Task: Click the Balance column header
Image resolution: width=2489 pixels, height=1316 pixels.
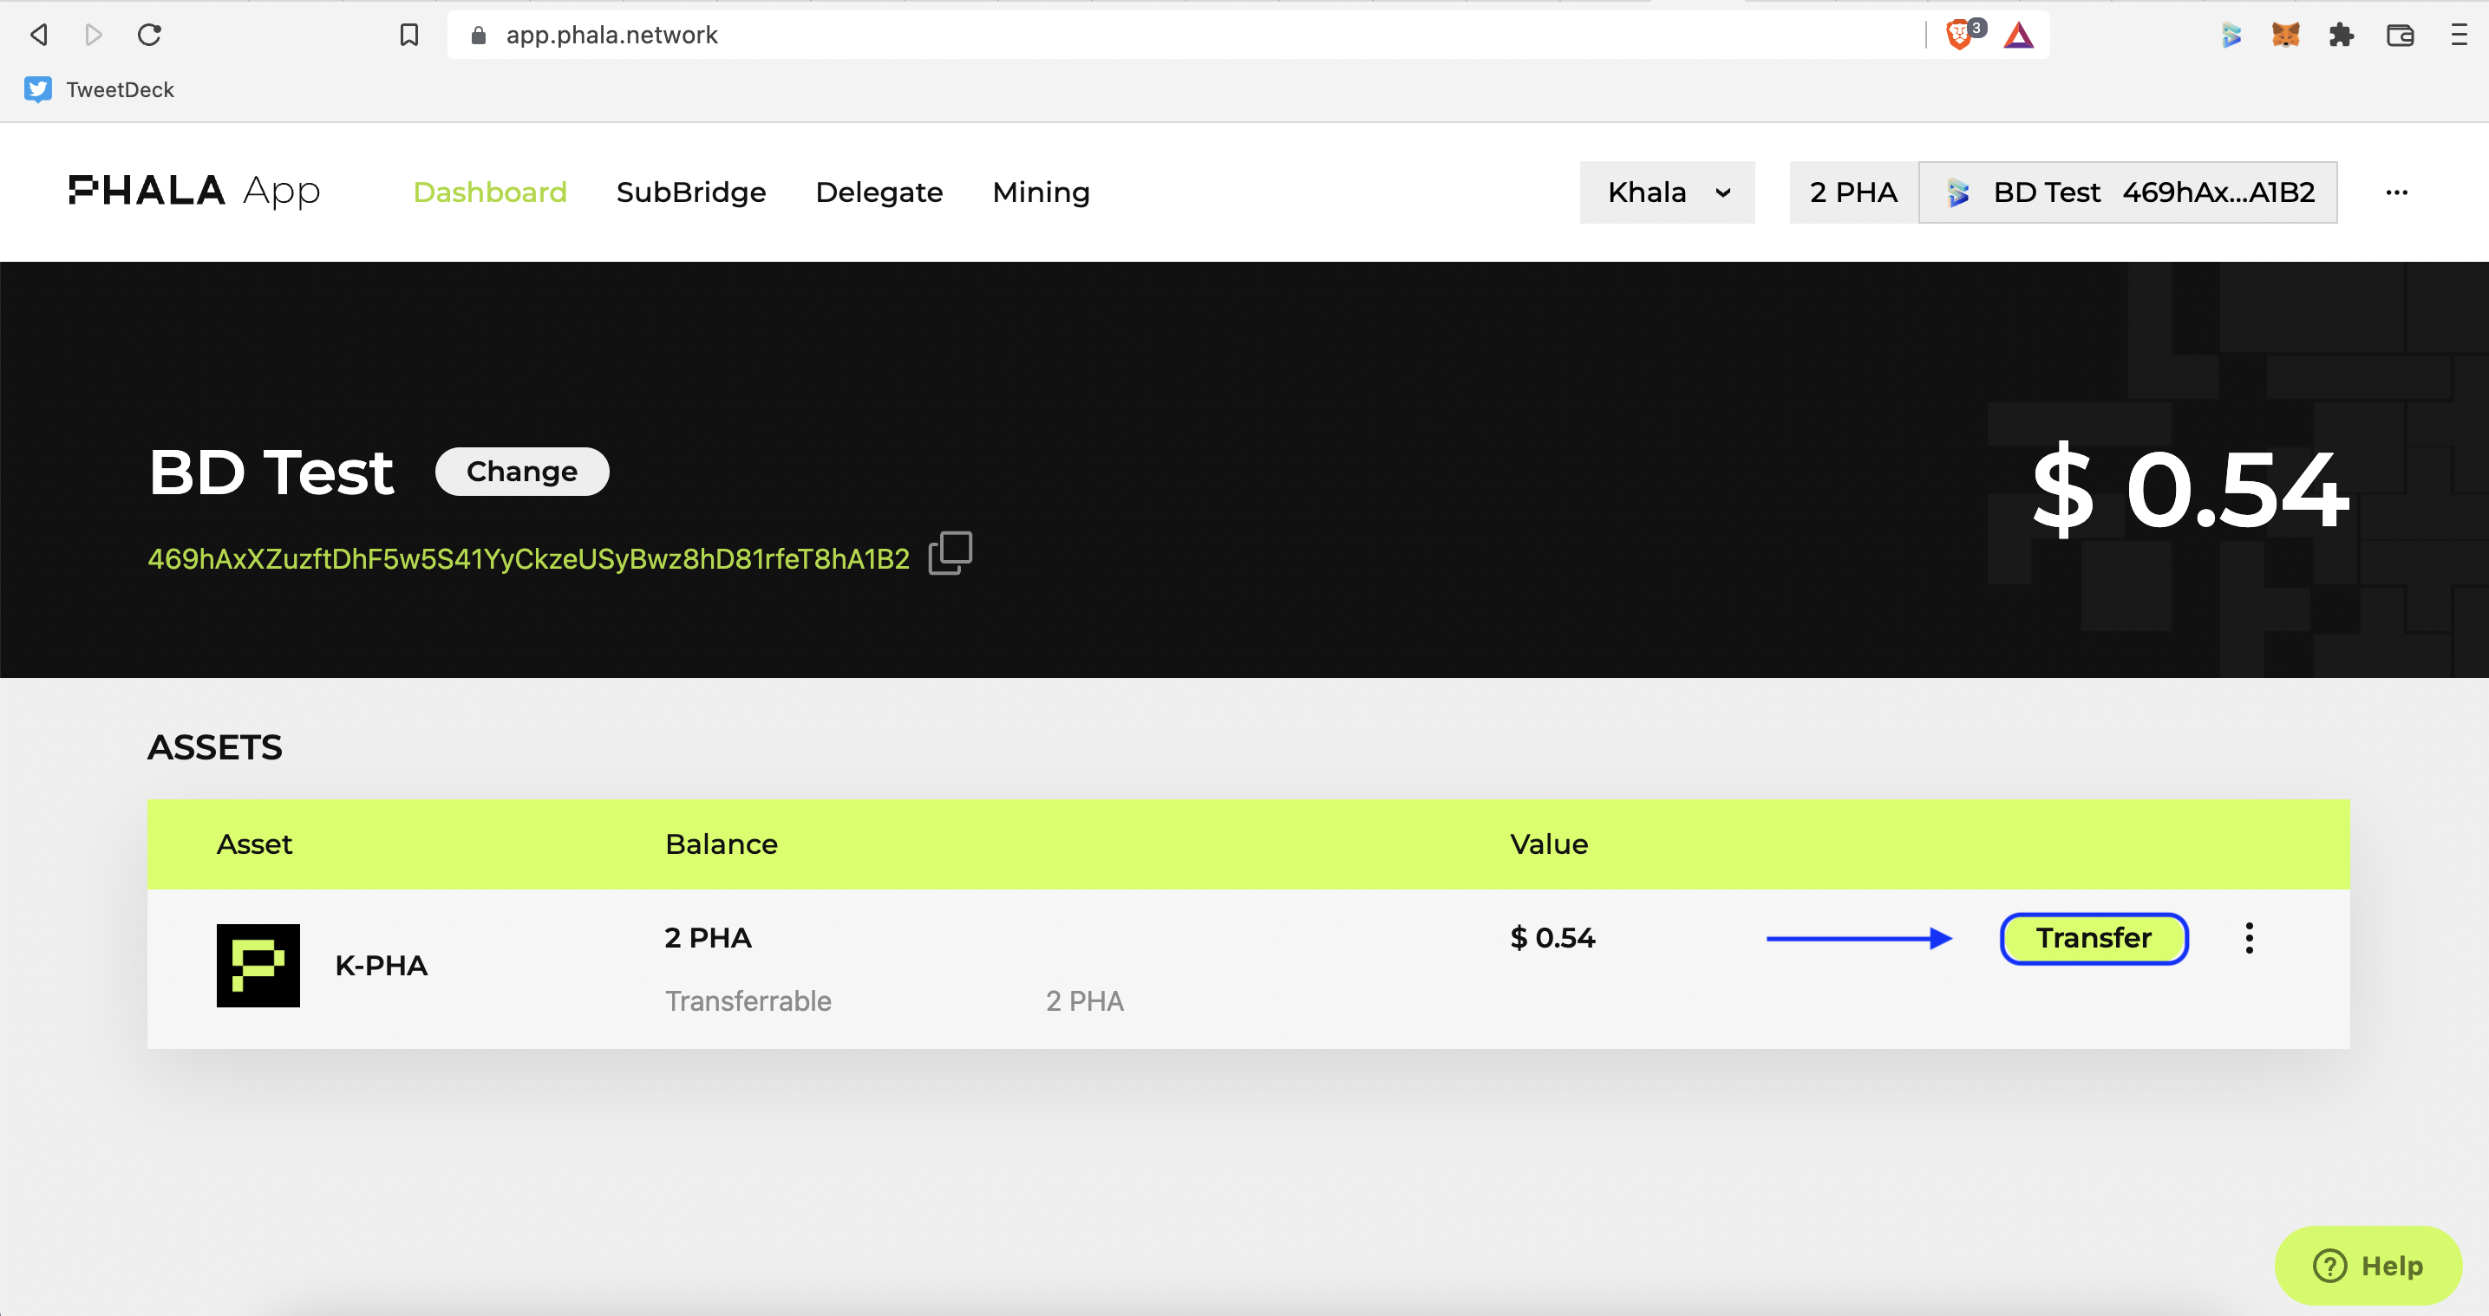Action: point(721,844)
